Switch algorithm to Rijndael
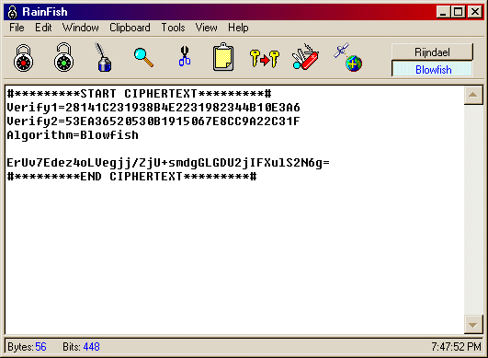 (432, 52)
